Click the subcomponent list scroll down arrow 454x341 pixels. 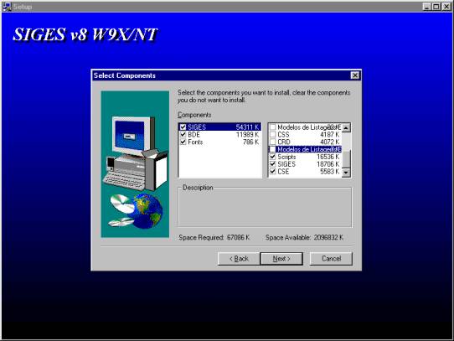pyautogui.click(x=346, y=173)
